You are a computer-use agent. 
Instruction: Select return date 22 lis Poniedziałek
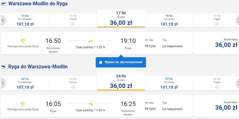click(x=25, y=83)
